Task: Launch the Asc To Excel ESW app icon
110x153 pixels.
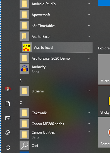Action: (27, 47)
